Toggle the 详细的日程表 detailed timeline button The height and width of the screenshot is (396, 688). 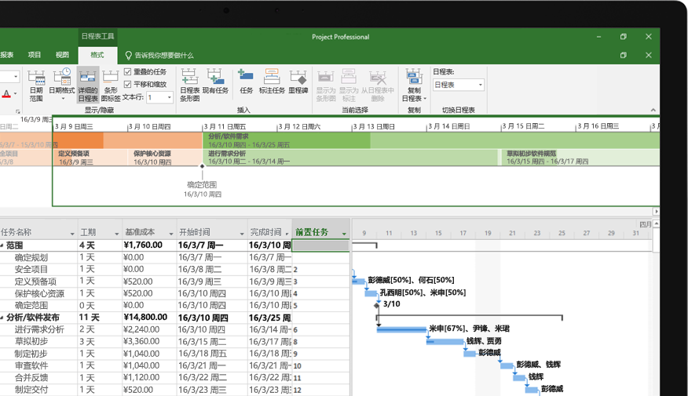[88, 85]
